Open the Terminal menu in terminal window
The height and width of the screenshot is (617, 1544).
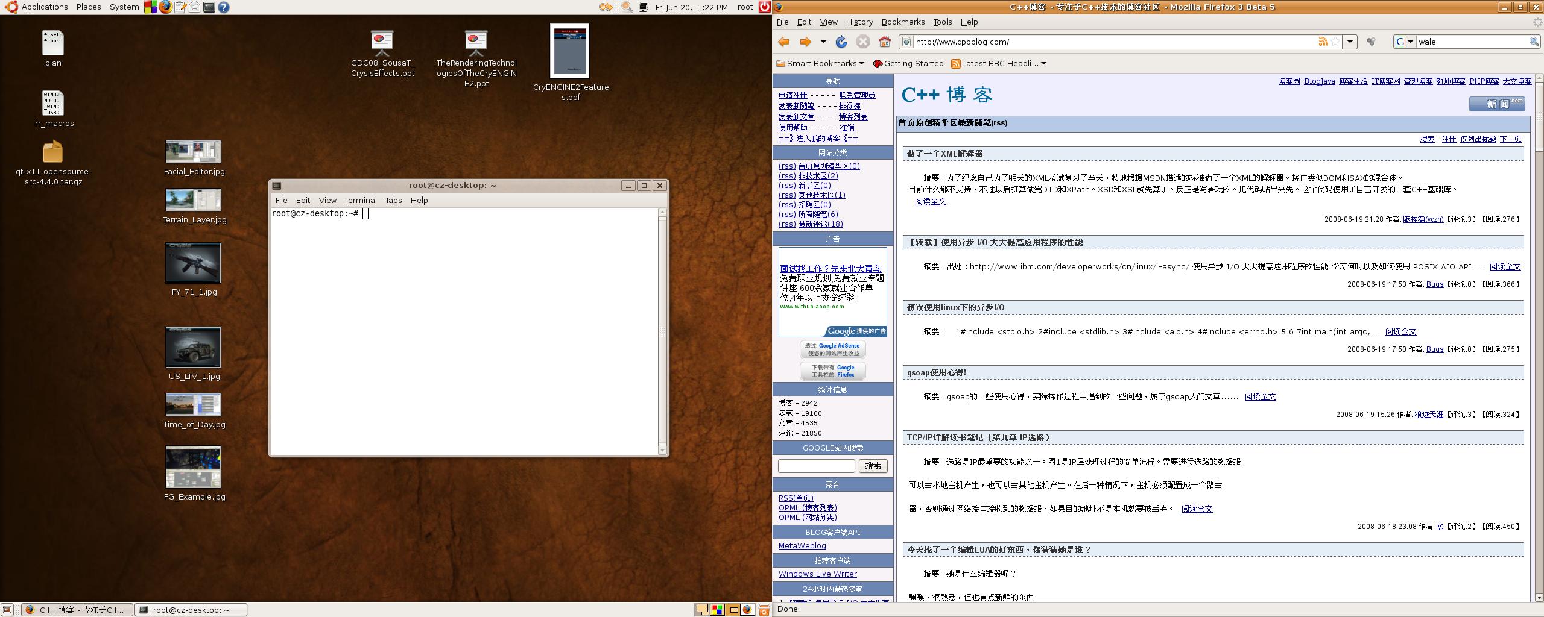(x=360, y=201)
